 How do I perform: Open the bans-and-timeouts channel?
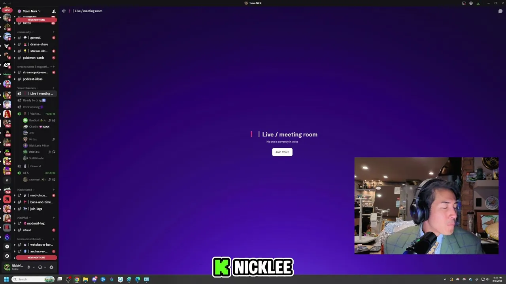36,202
